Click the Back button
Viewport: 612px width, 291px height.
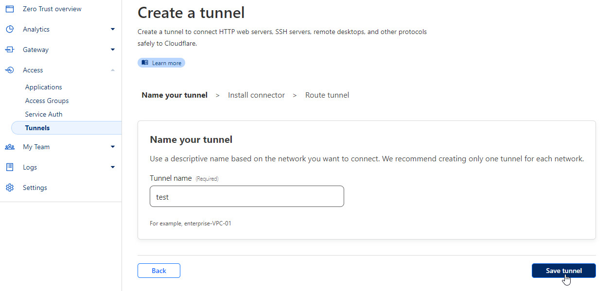(159, 271)
